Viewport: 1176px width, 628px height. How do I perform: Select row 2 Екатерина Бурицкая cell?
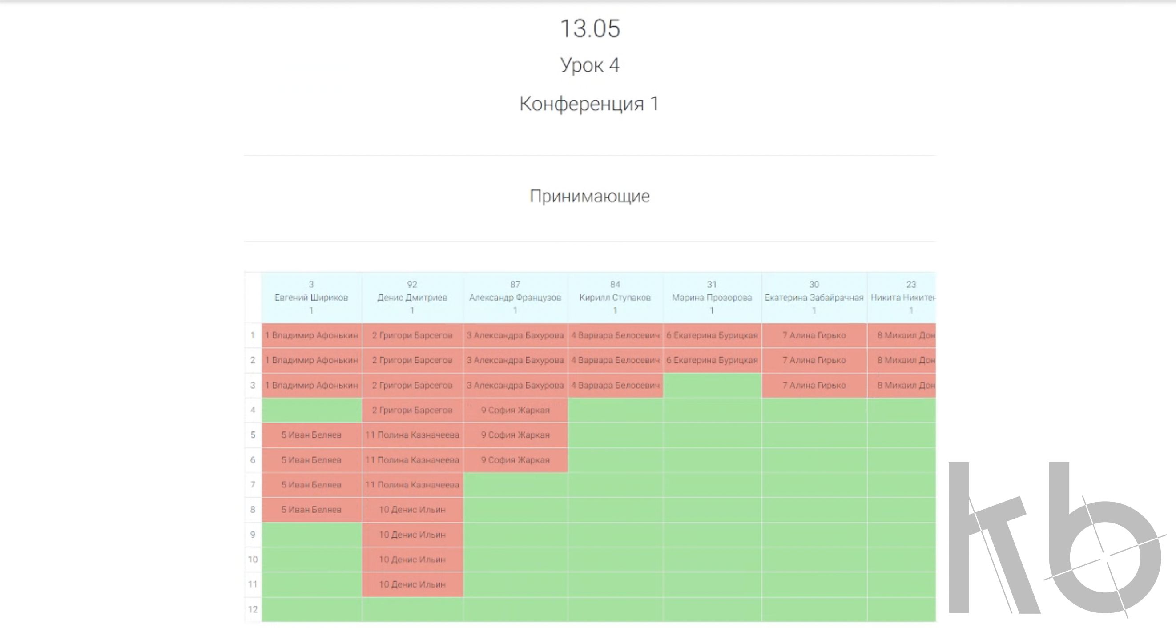(712, 361)
